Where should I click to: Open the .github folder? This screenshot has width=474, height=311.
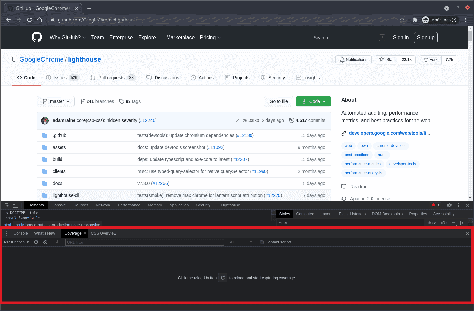pyautogui.click(x=60, y=135)
